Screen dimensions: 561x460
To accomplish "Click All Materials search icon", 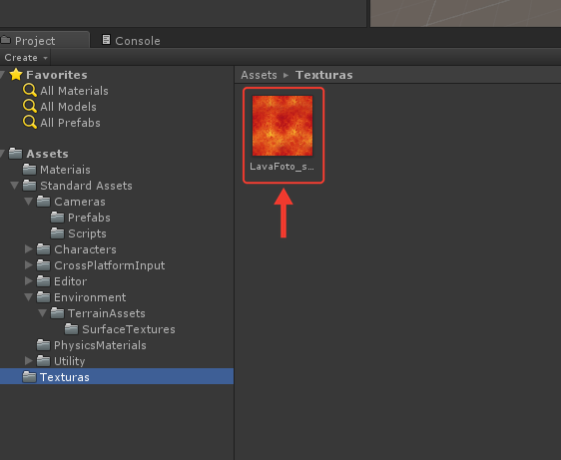I will 29,91.
